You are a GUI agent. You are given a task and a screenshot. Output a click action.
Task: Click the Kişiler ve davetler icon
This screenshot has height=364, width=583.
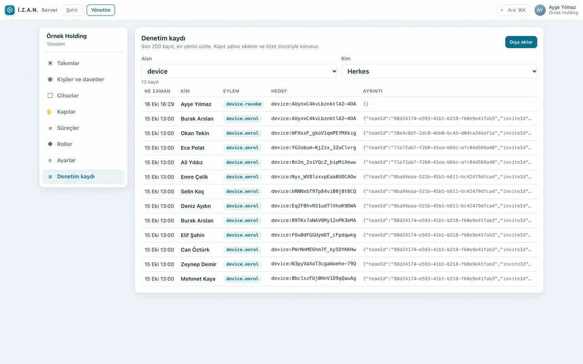point(50,80)
